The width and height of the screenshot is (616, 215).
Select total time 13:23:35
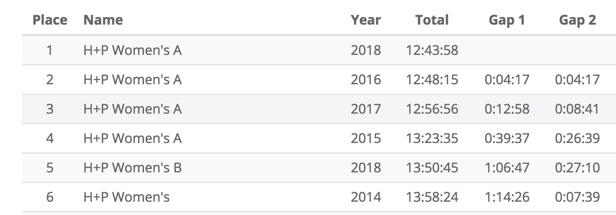[x=432, y=138]
